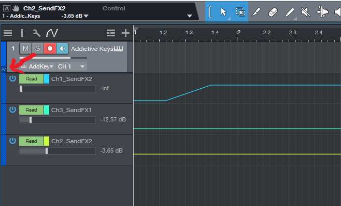This screenshot has width=341, height=206.
Task: Click Read mode on Ch1_SendFX2
Action: 31,79
